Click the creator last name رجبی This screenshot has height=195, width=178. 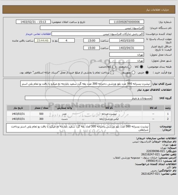(x=154, y=171)
